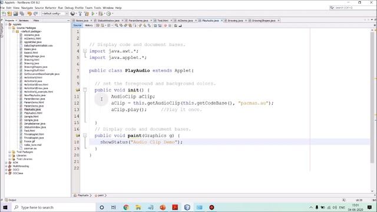The width and height of the screenshot is (377, 212).
Task: Open the Tools menu
Action: tap(97, 8)
